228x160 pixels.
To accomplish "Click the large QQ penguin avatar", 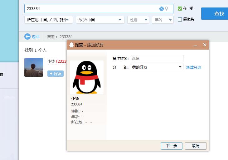I will coord(86,77).
